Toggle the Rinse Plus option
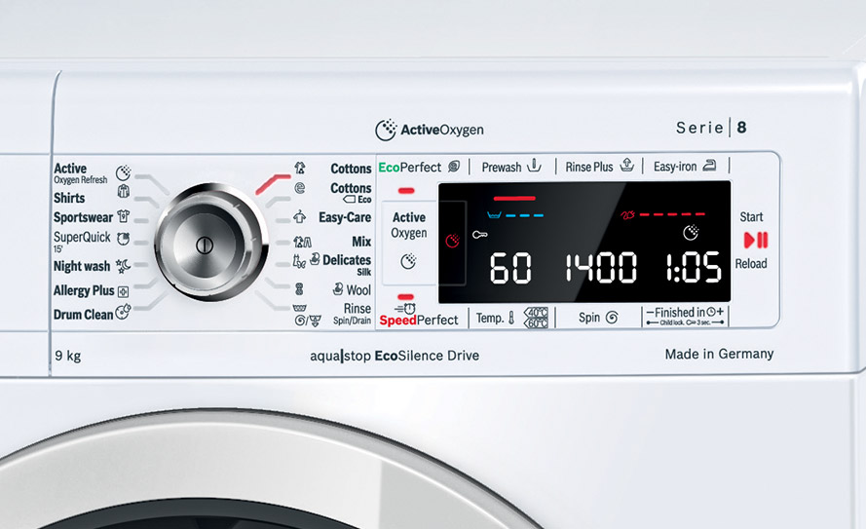This screenshot has height=529, width=866. point(599,167)
